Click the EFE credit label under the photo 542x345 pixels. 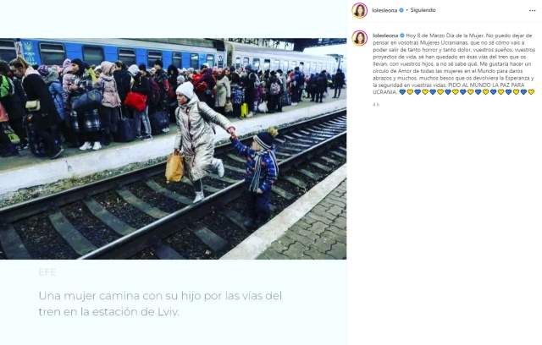(47, 272)
